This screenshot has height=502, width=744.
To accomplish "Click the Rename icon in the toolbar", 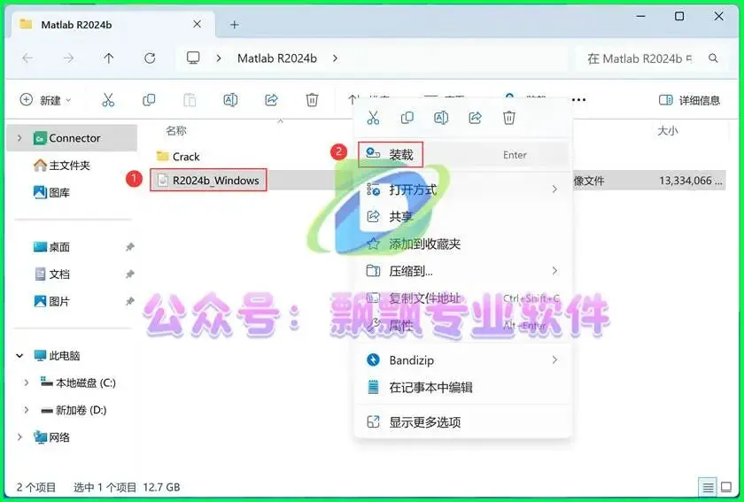I will (x=230, y=100).
